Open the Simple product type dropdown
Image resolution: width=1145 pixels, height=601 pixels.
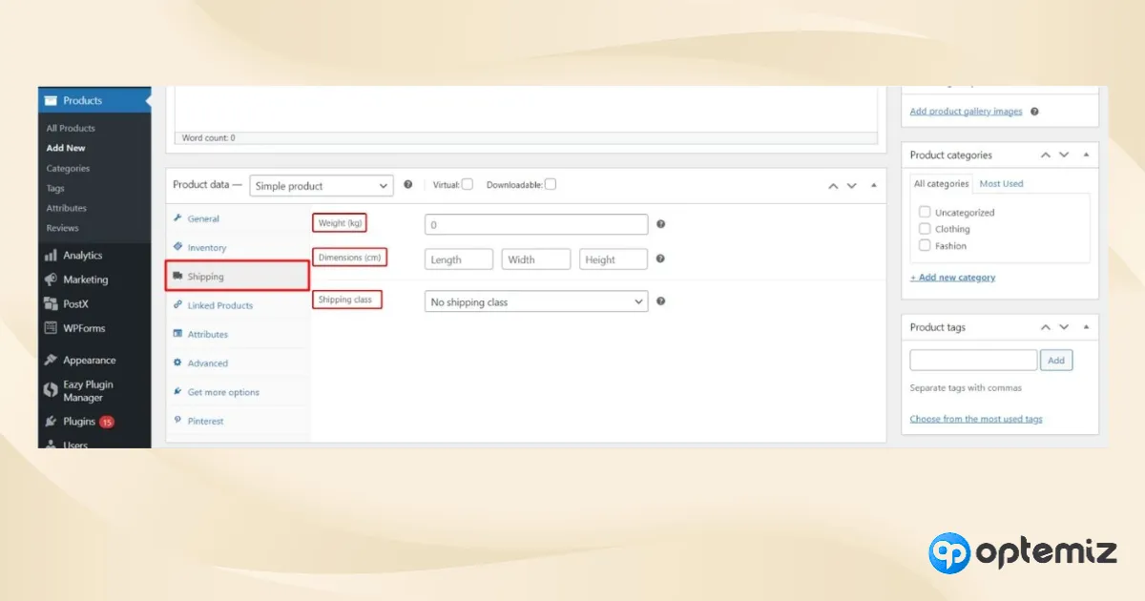coord(322,186)
